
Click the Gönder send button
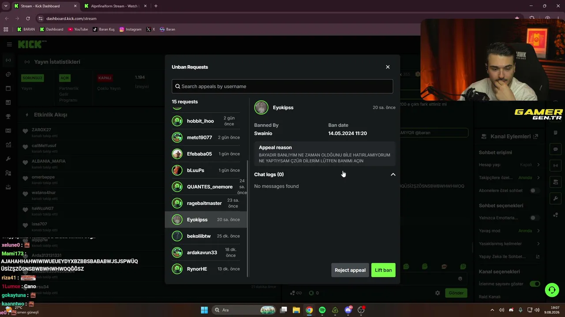(456, 293)
